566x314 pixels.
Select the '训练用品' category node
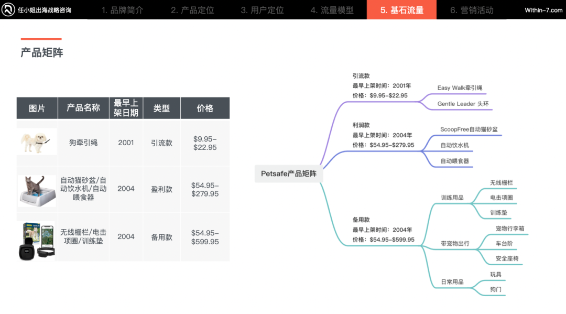(452, 198)
